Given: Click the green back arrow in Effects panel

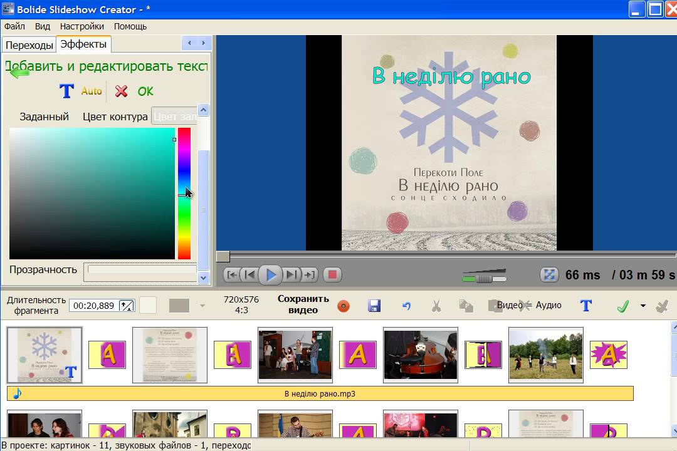Looking at the screenshot, I should coord(19,73).
